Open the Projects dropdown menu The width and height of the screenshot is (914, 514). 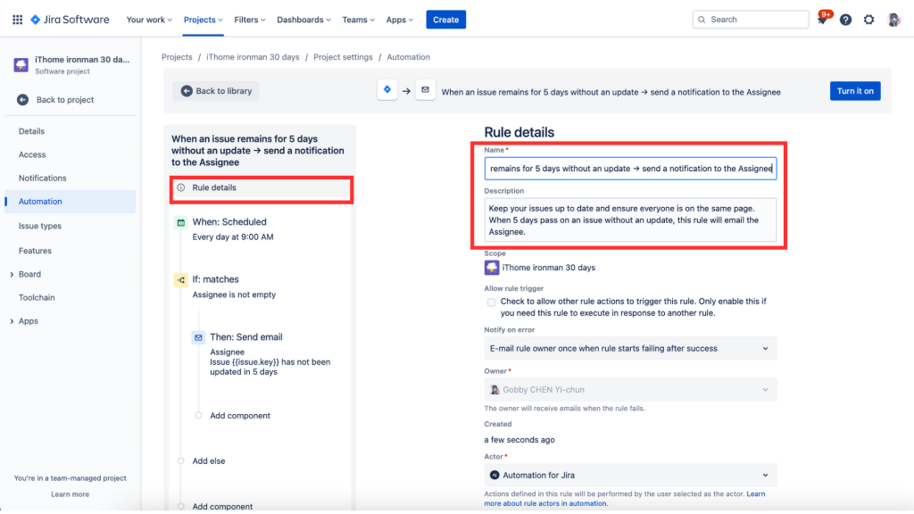[x=203, y=20]
